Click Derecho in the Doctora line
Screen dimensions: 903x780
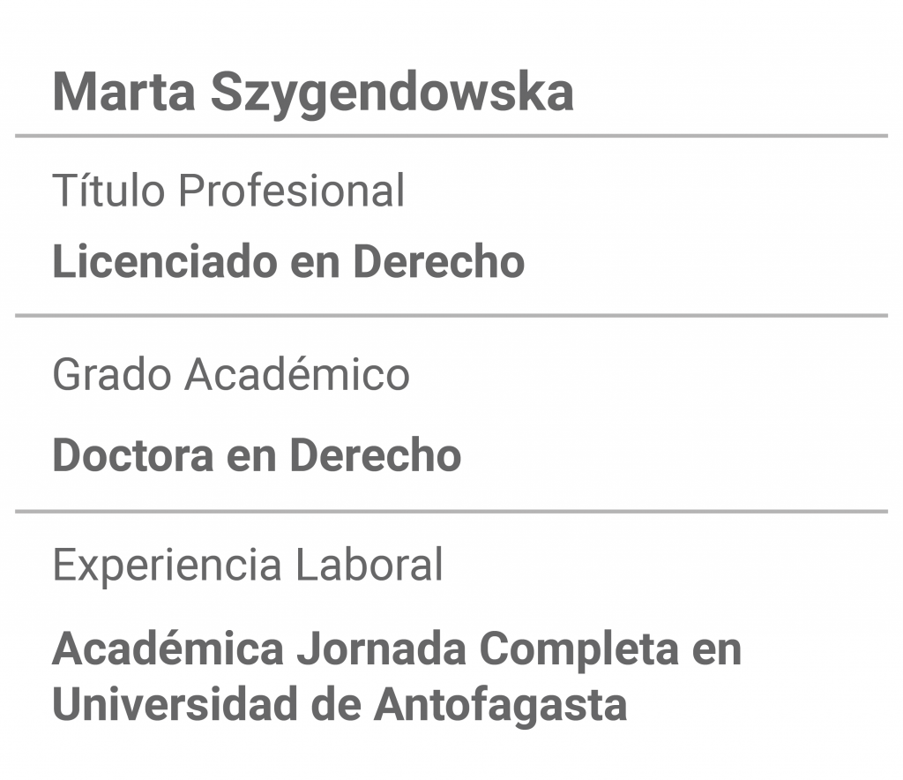click(376, 455)
